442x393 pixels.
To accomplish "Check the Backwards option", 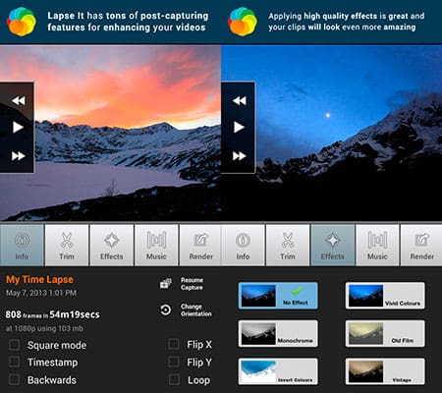I will pyautogui.click(x=14, y=379).
